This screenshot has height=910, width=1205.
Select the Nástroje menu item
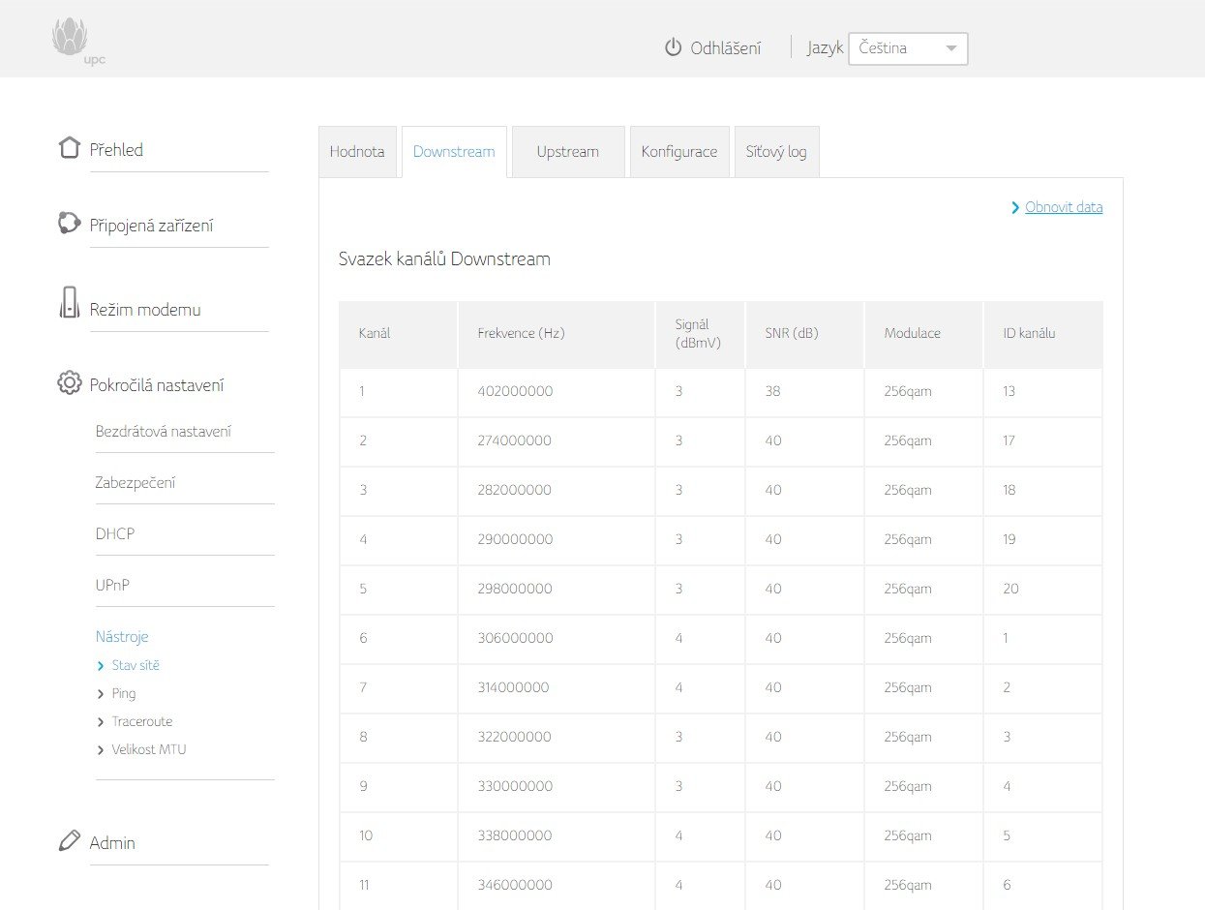(x=122, y=637)
